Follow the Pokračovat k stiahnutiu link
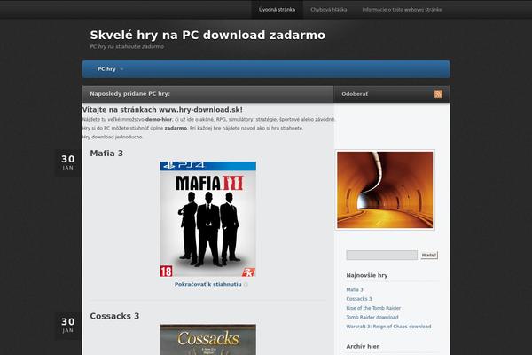The height and width of the screenshot is (355, 532). [x=208, y=284]
